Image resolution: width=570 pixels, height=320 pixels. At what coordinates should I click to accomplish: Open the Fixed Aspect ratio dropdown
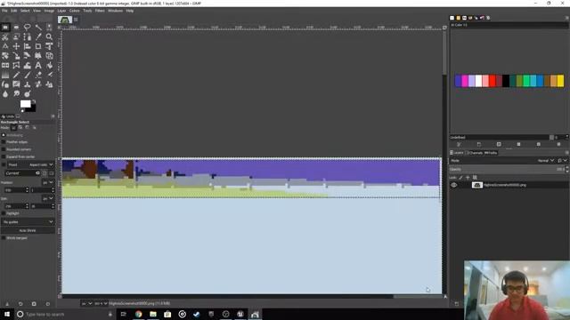31,164
